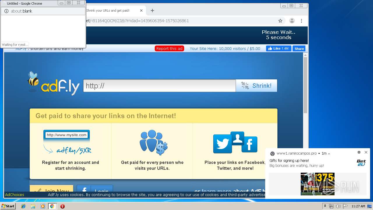Close the ramirocampos.pro notification
The height and width of the screenshot is (210, 373).
366,152
